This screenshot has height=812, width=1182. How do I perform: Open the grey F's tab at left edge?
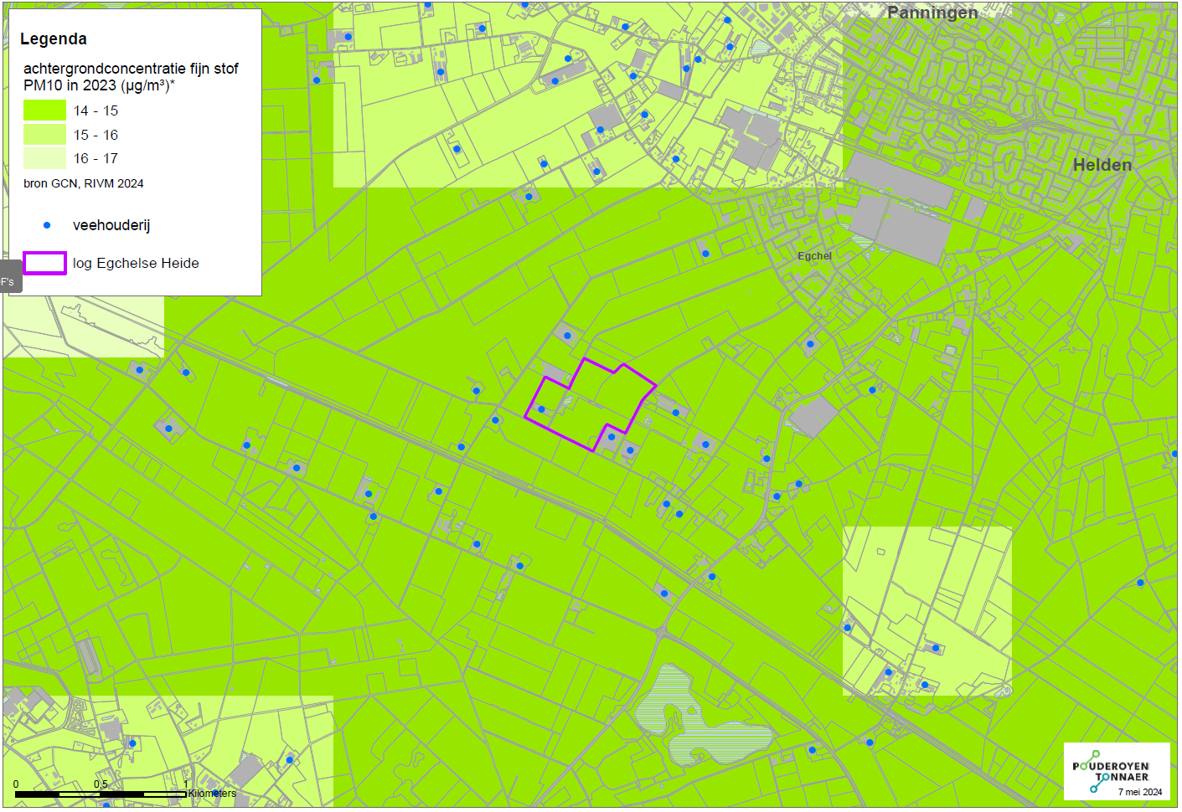[x=10, y=281]
